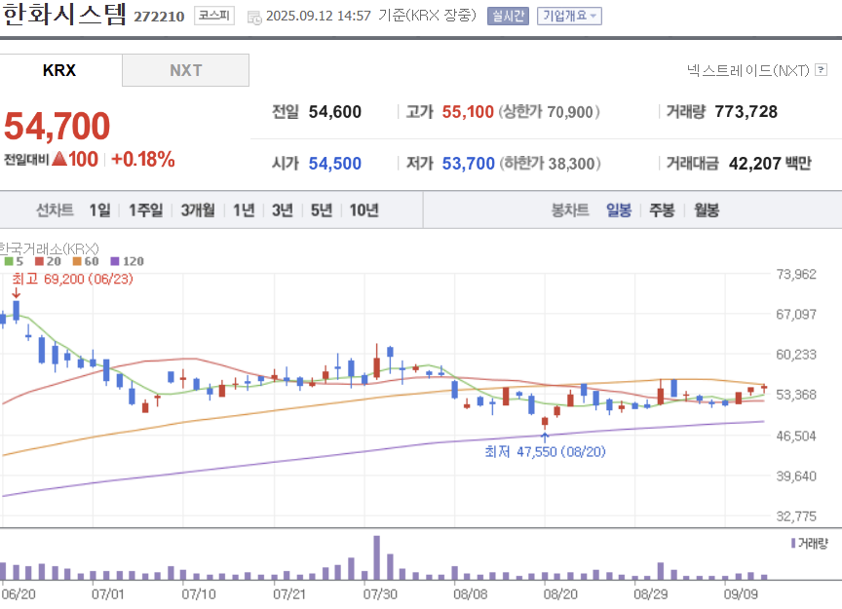Select the 1년 line chart period
842x609 pixels.
[x=244, y=209]
